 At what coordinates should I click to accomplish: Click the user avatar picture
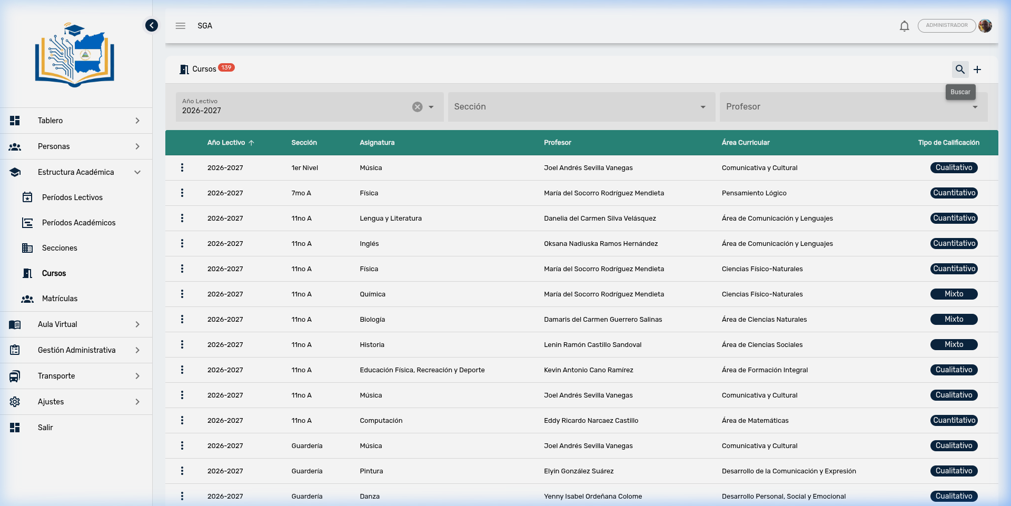click(985, 26)
